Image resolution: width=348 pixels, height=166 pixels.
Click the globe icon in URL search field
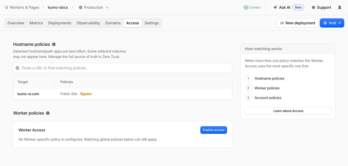pos(18,68)
